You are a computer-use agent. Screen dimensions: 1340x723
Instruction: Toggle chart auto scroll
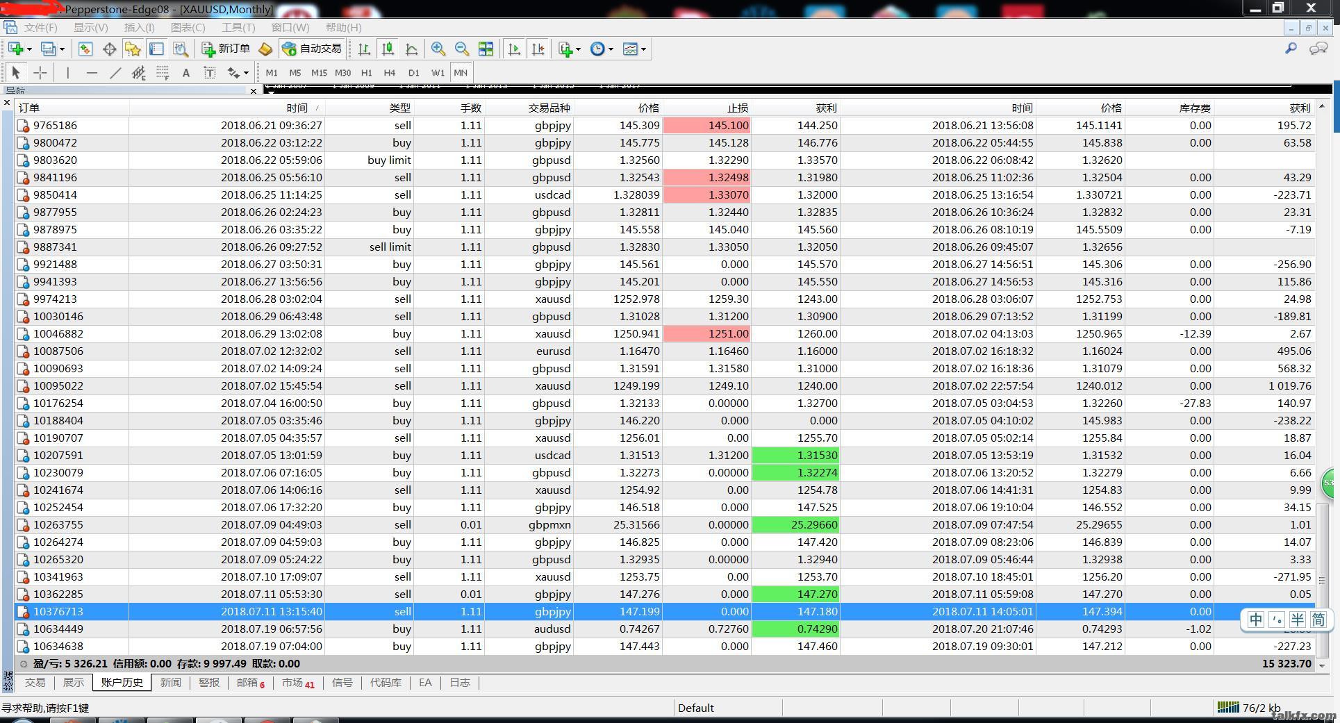point(514,49)
